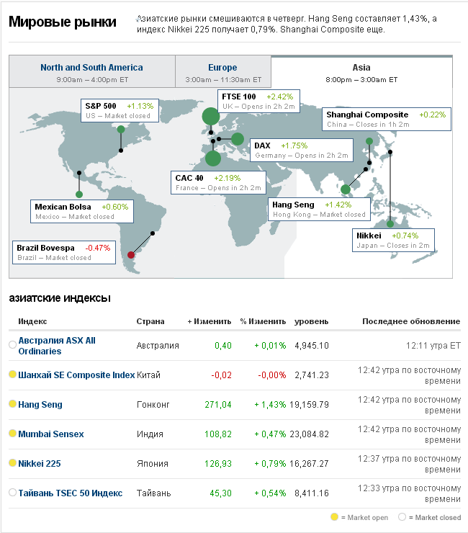Open Австралия ASX All Ordinaries link

point(57,346)
